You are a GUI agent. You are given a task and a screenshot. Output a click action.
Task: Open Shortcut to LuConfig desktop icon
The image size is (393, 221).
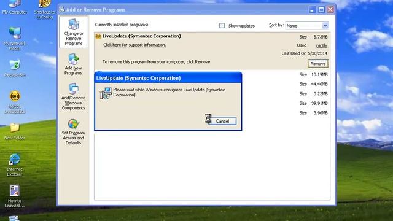pyautogui.click(x=44, y=10)
